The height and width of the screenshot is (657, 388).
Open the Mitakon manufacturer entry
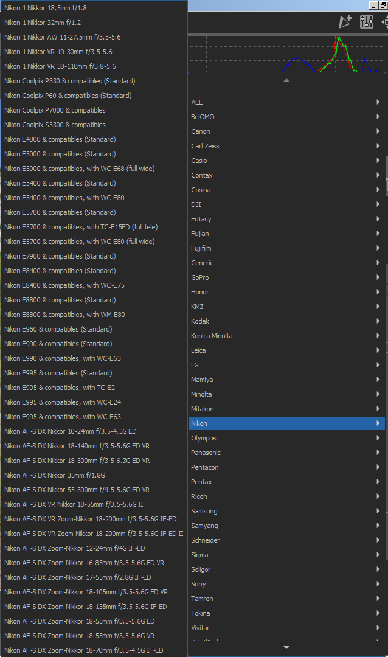tap(286, 409)
